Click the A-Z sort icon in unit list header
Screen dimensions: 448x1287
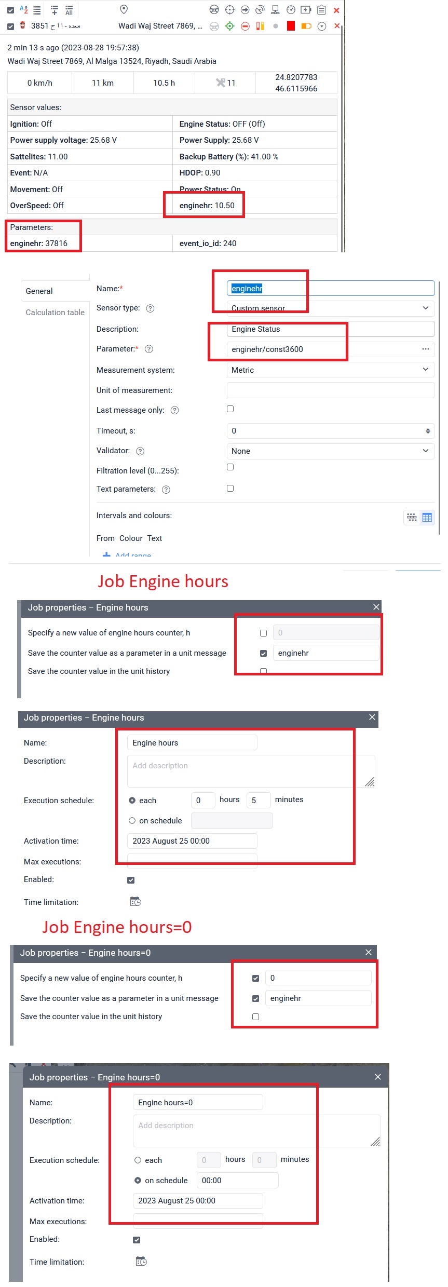coord(23,9)
